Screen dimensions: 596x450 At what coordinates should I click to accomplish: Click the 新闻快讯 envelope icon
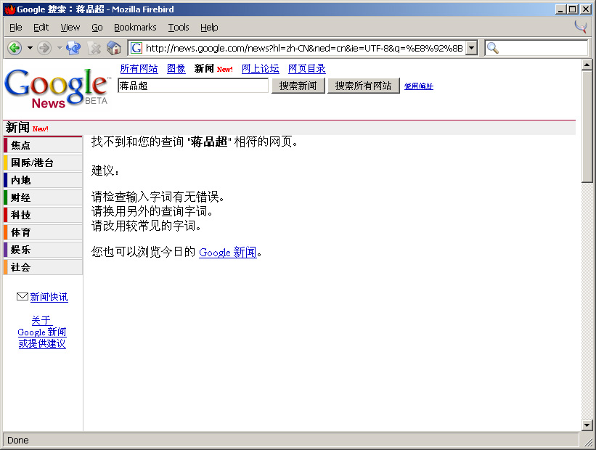coord(22,297)
